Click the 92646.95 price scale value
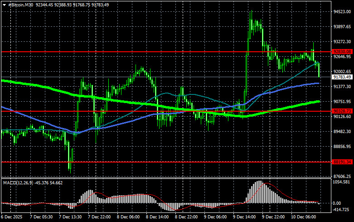354x222 pixels. coord(342,56)
